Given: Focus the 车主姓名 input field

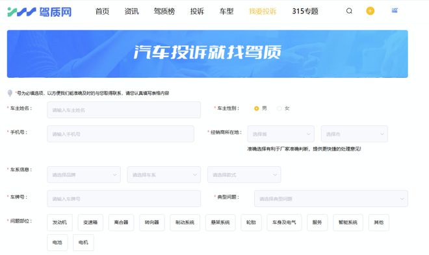Looking at the screenshot, I should click(x=123, y=110).
